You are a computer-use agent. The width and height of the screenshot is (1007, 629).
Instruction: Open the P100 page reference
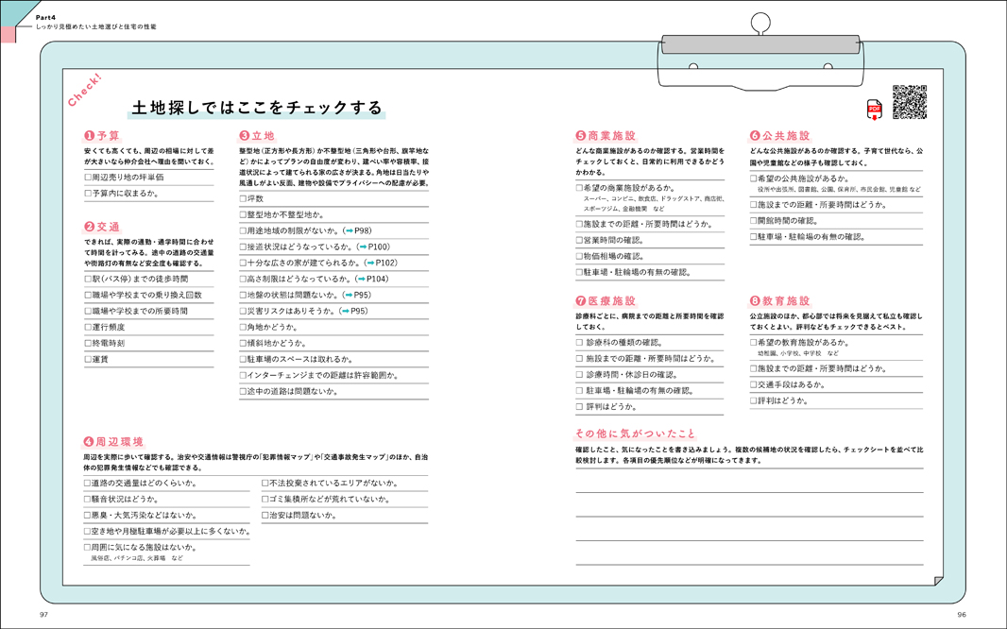374,247
